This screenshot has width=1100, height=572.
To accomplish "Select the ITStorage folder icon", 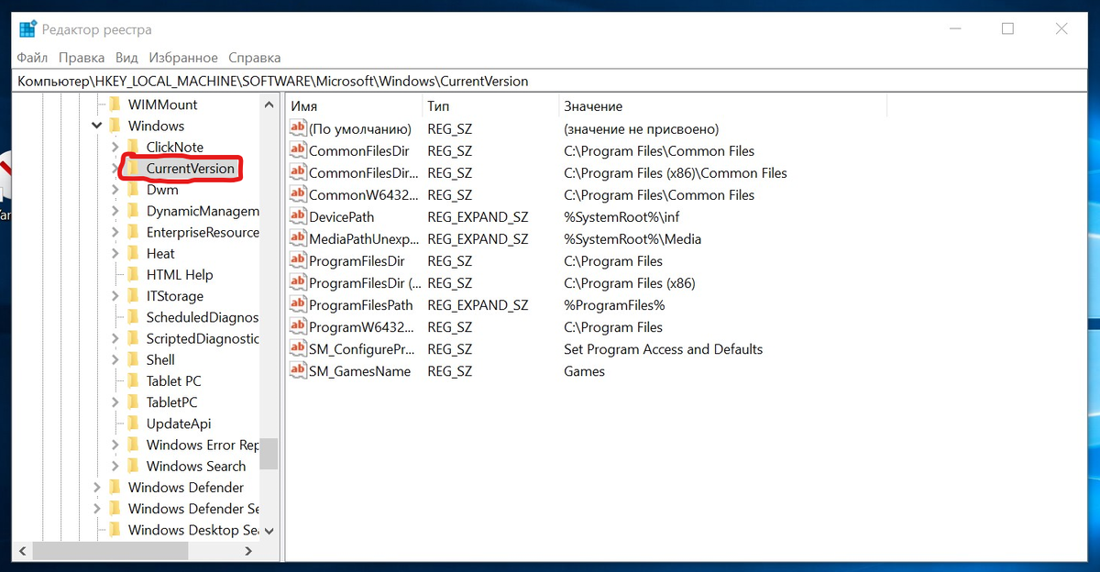I will click(133, 296).
